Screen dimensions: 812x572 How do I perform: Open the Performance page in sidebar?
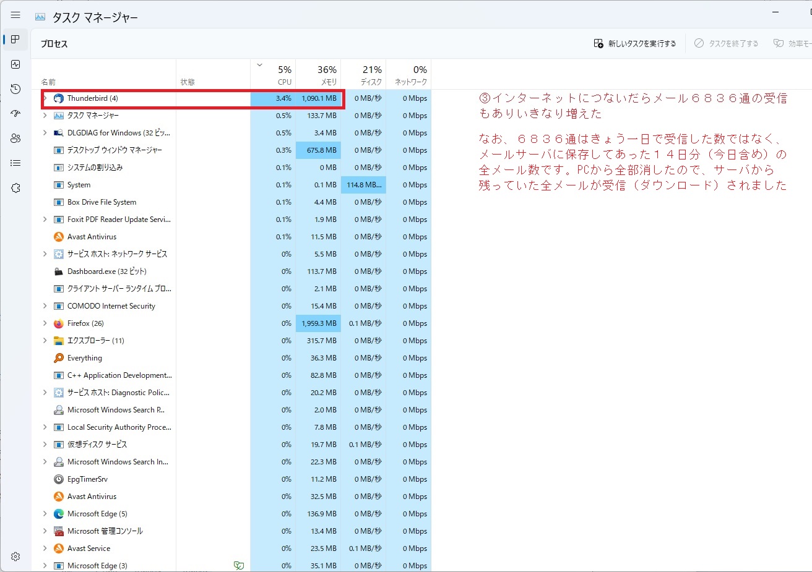[15, 64]
